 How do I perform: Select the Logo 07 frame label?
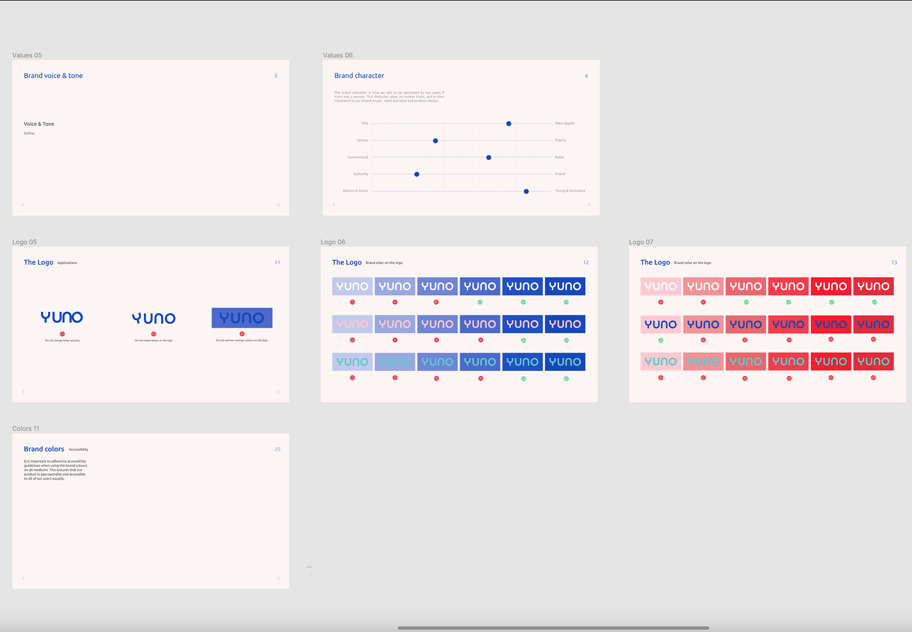point(641,242)
